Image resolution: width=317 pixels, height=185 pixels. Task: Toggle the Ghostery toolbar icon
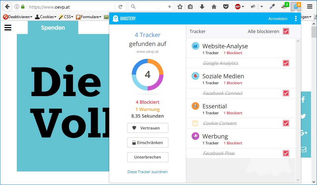[x=296, y=6]
